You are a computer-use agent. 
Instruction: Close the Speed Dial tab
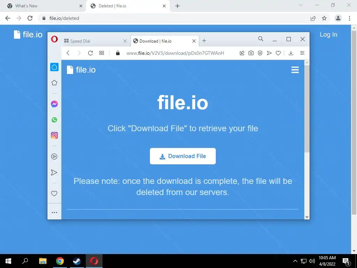tap(125, 41)
